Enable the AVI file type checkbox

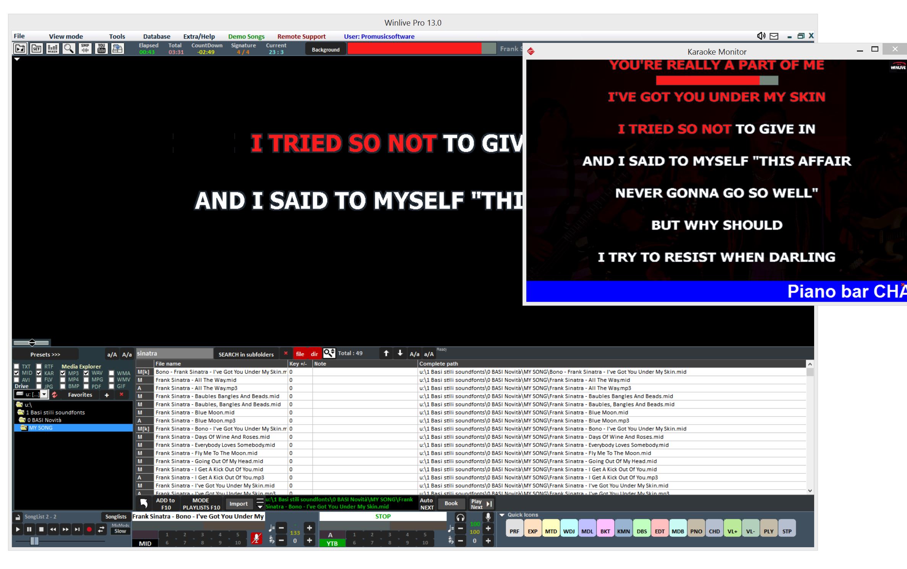click(16, 380)
